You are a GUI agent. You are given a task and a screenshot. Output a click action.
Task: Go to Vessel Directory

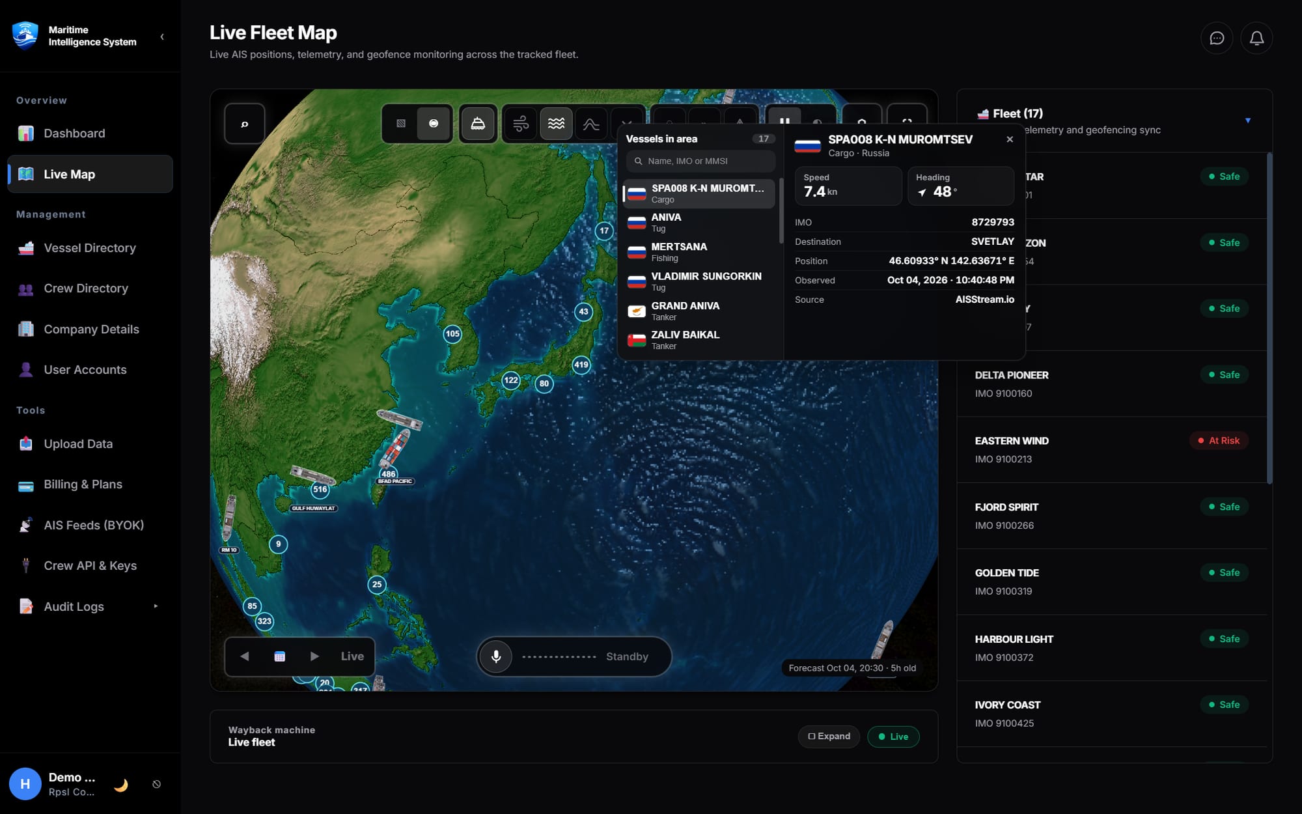point(90,248)
